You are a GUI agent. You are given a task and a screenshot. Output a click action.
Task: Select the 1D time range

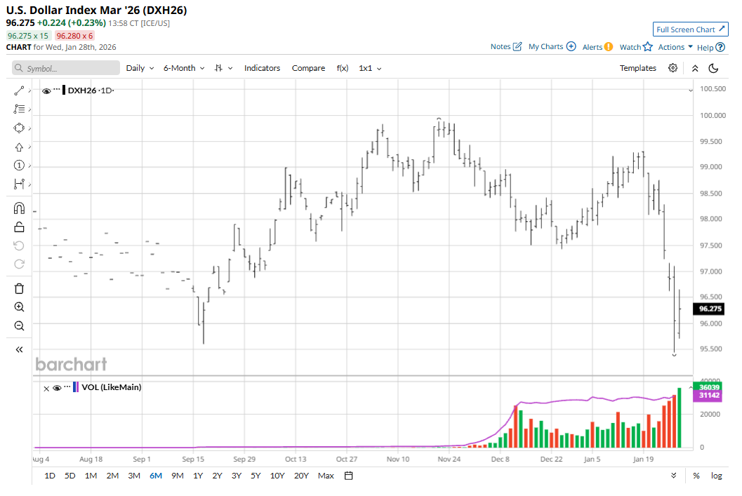[x=50, y=476]
